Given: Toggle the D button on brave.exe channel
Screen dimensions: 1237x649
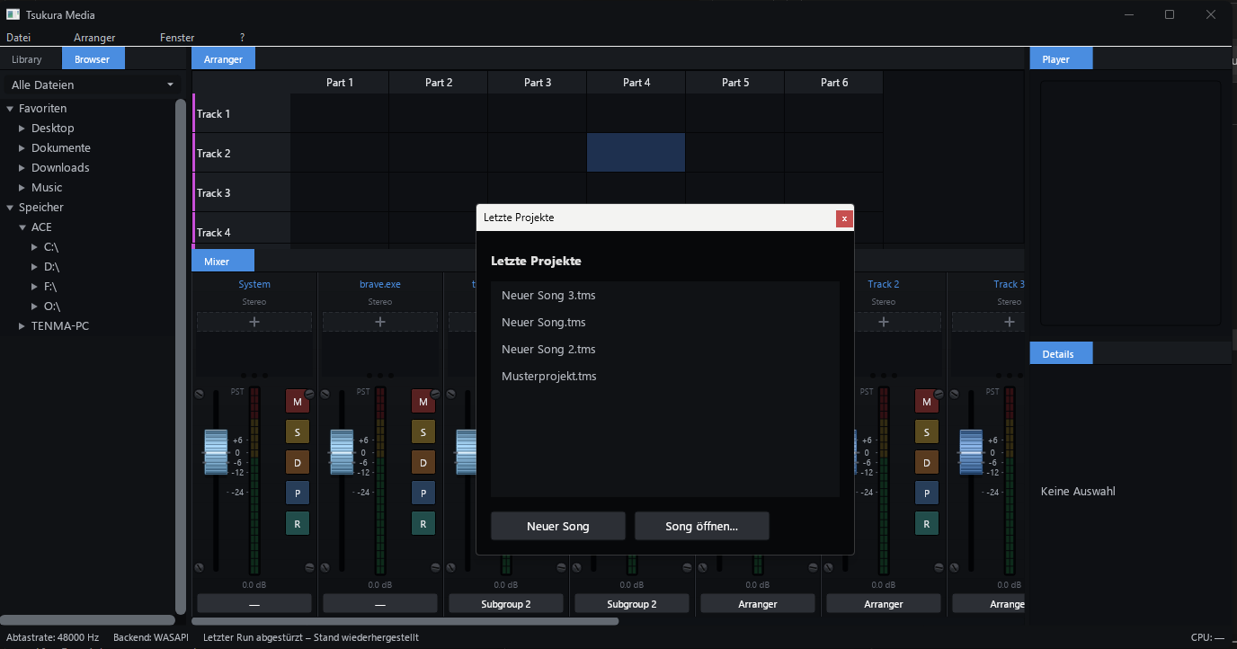Looking at the screenshot, I should coord(423,463).
